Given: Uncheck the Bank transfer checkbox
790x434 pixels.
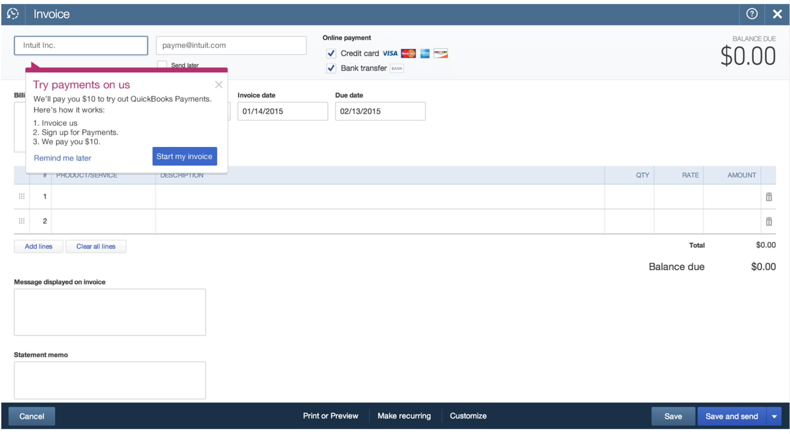Looking at the screenshot, I should coord(331,68).
